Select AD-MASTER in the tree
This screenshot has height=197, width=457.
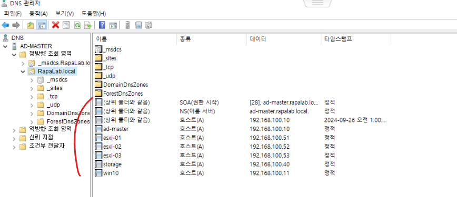(36, 46)
